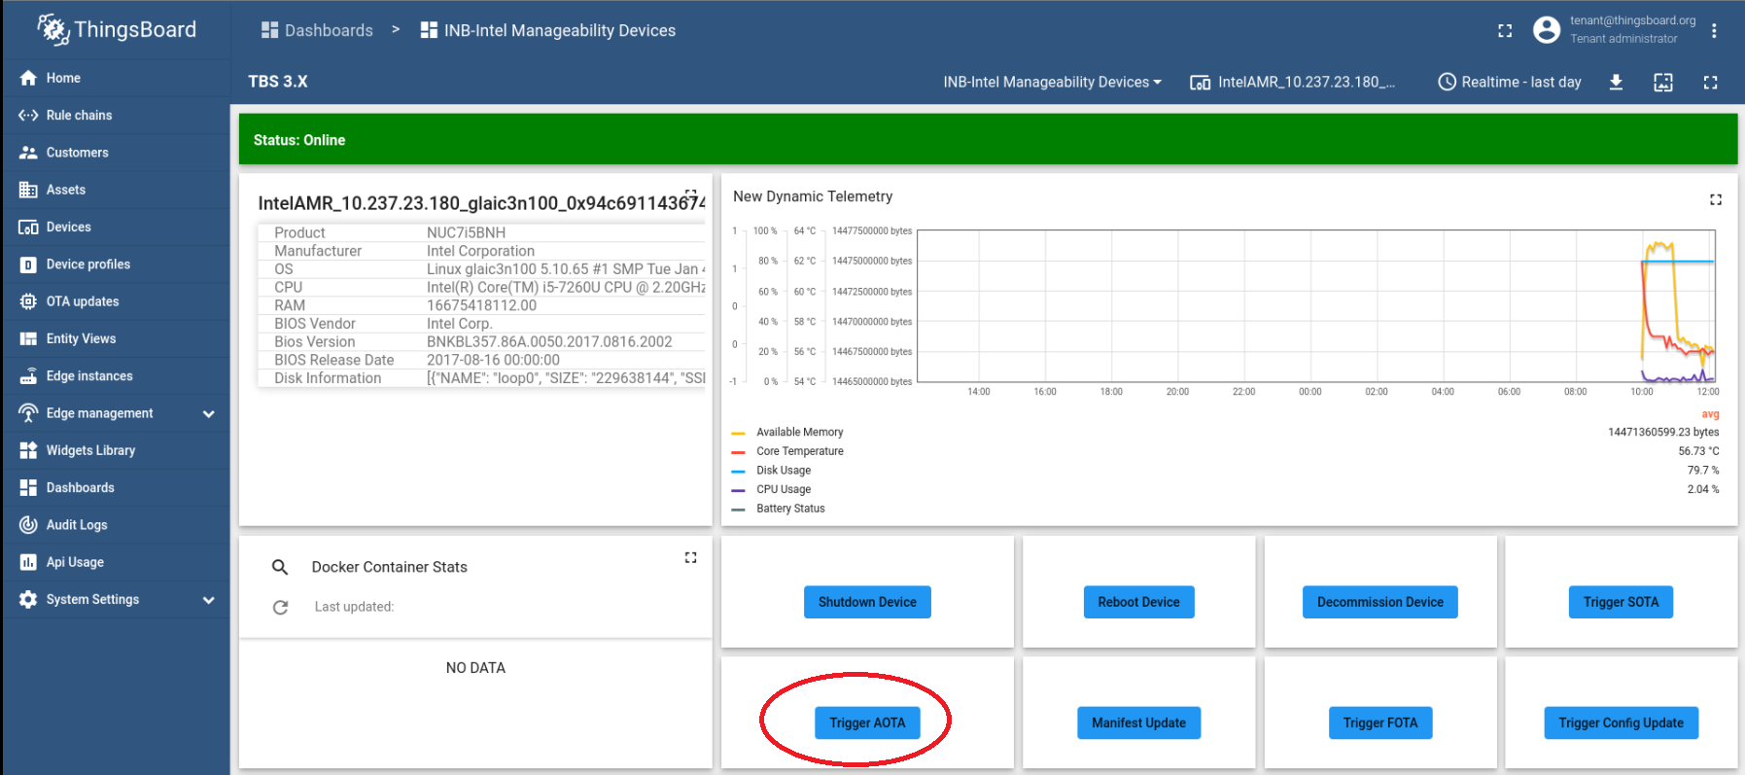This screenshot has height=775, width=1745.
Task: Go to Customers in the sidebar
Action: 116,153
